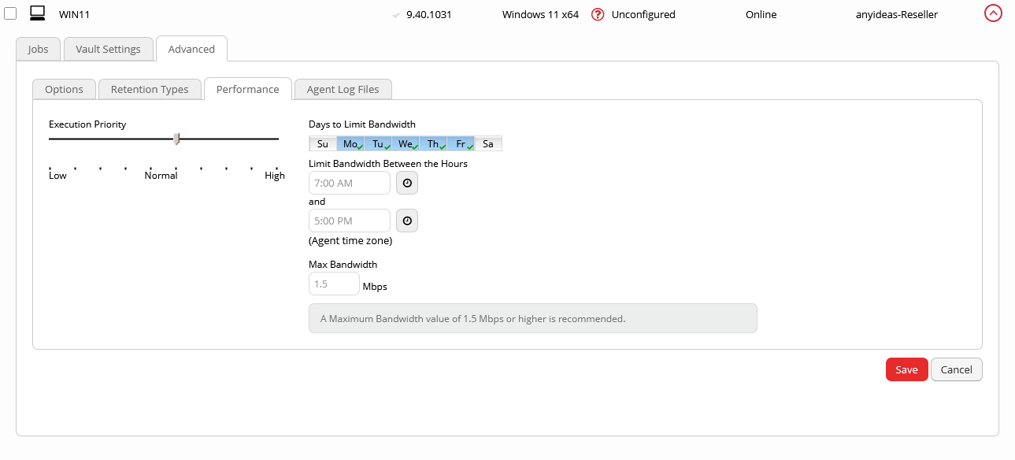Open the clock picker for start time
1015x460 pixels.
(406, 183)
